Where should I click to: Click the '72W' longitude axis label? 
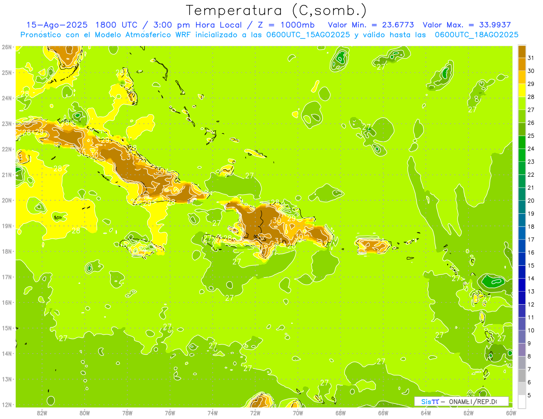pyautogui.click(x=255, y=413)
